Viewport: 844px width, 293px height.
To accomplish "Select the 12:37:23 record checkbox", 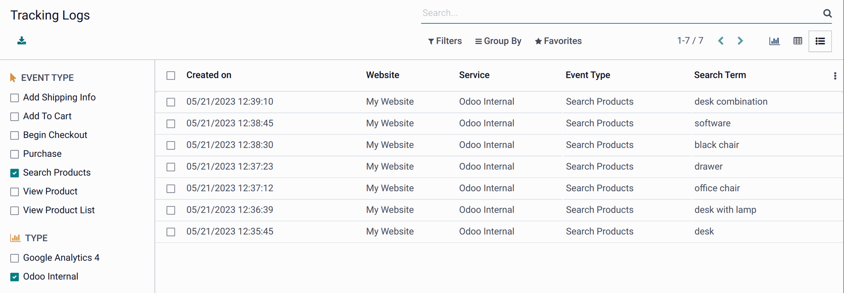I will [x=171, y=167].
